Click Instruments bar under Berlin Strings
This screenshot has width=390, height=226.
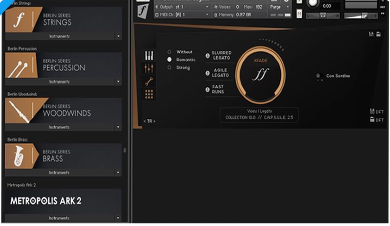[x=60, y=36]
